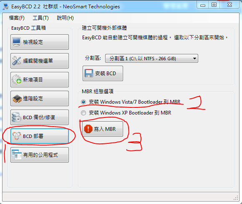Click the gear-plus icon for 新增項目
The image size is (242, 204).
pyautogui.click(x=17, y=79)
